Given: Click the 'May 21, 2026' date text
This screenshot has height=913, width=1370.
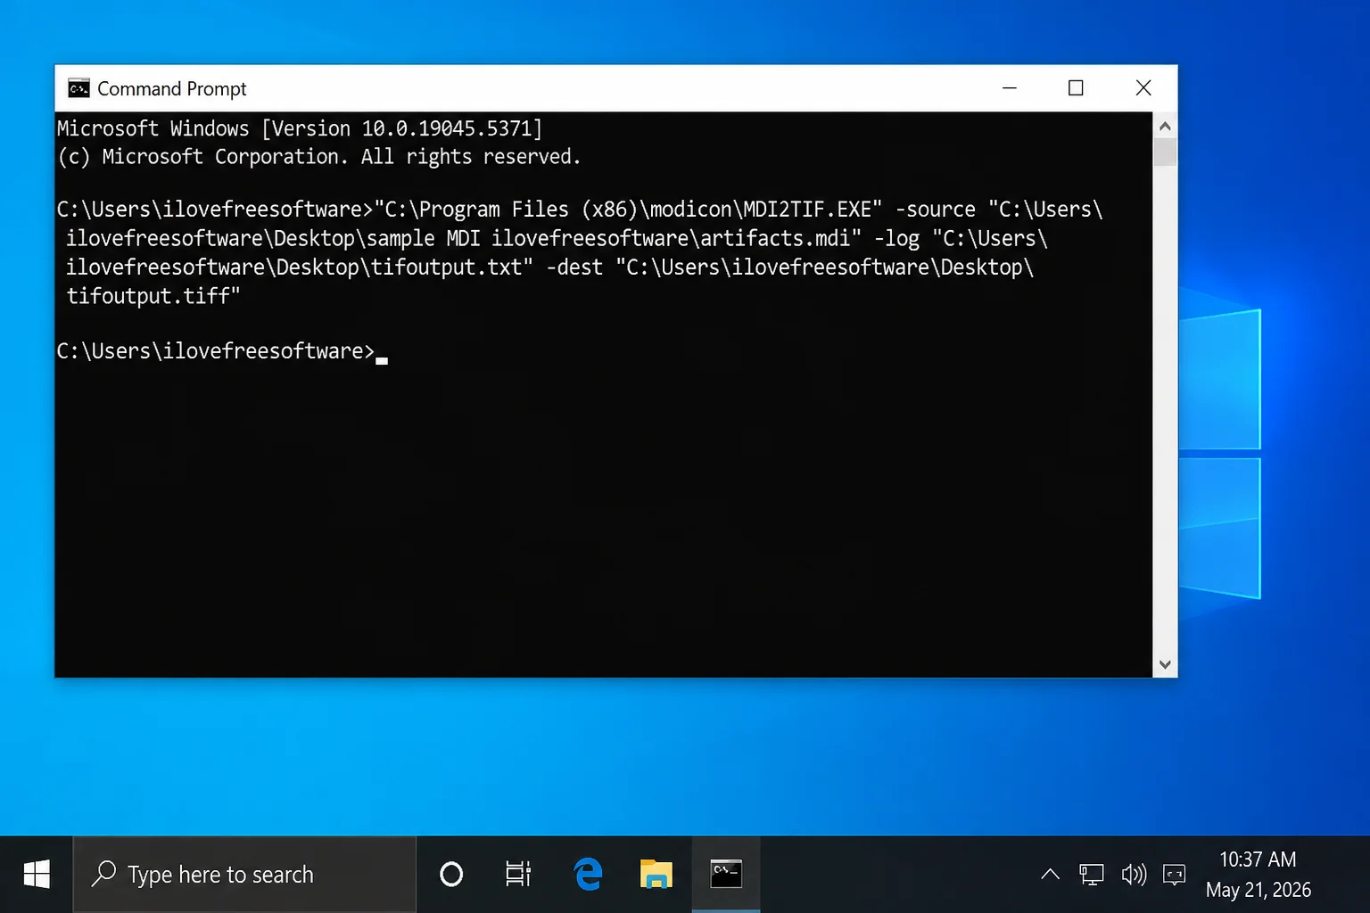Looking at the screenshot, I should pos(1259,890).
